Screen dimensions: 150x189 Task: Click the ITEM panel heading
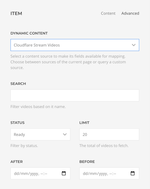16,14
